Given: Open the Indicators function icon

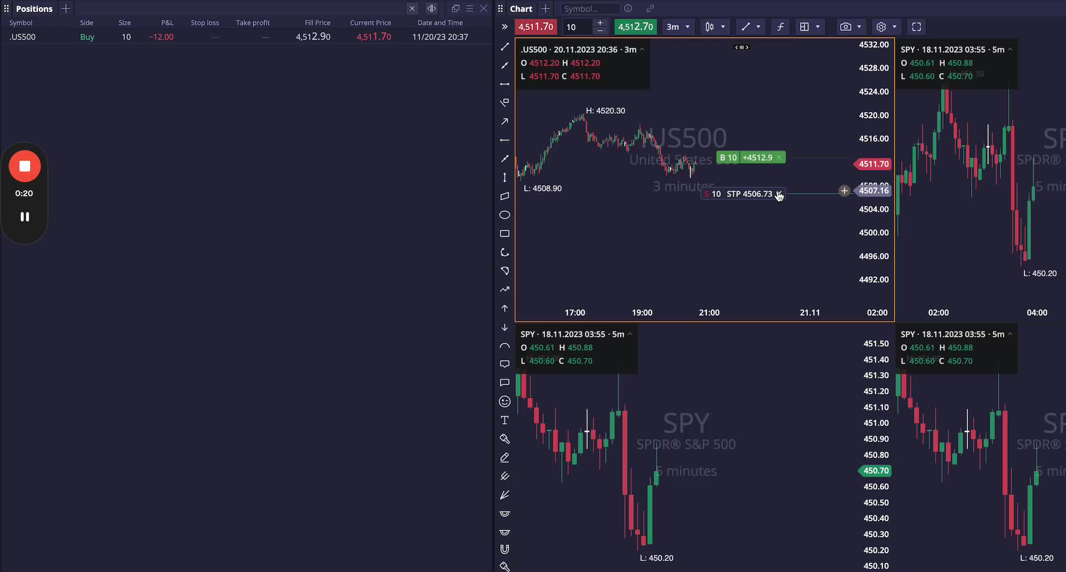Looking at the screenshot, I should point(779,26).
